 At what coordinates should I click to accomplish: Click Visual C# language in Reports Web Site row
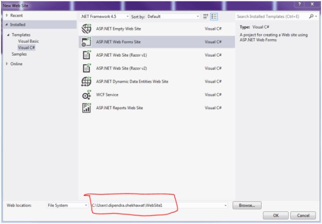coord(213,108)
